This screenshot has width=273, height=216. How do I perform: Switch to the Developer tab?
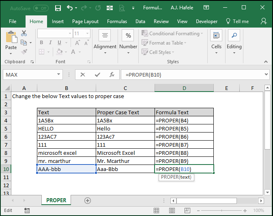[x=206, y=21]
